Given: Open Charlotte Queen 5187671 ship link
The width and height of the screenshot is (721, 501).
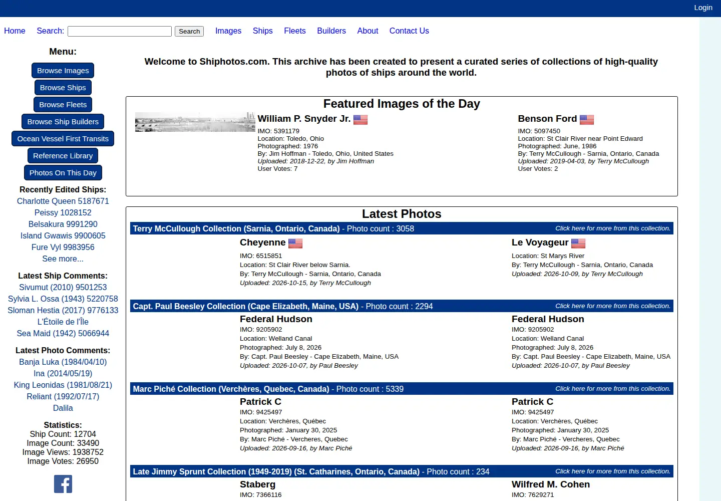Looking at the screenshot, I should coord(63,201).
